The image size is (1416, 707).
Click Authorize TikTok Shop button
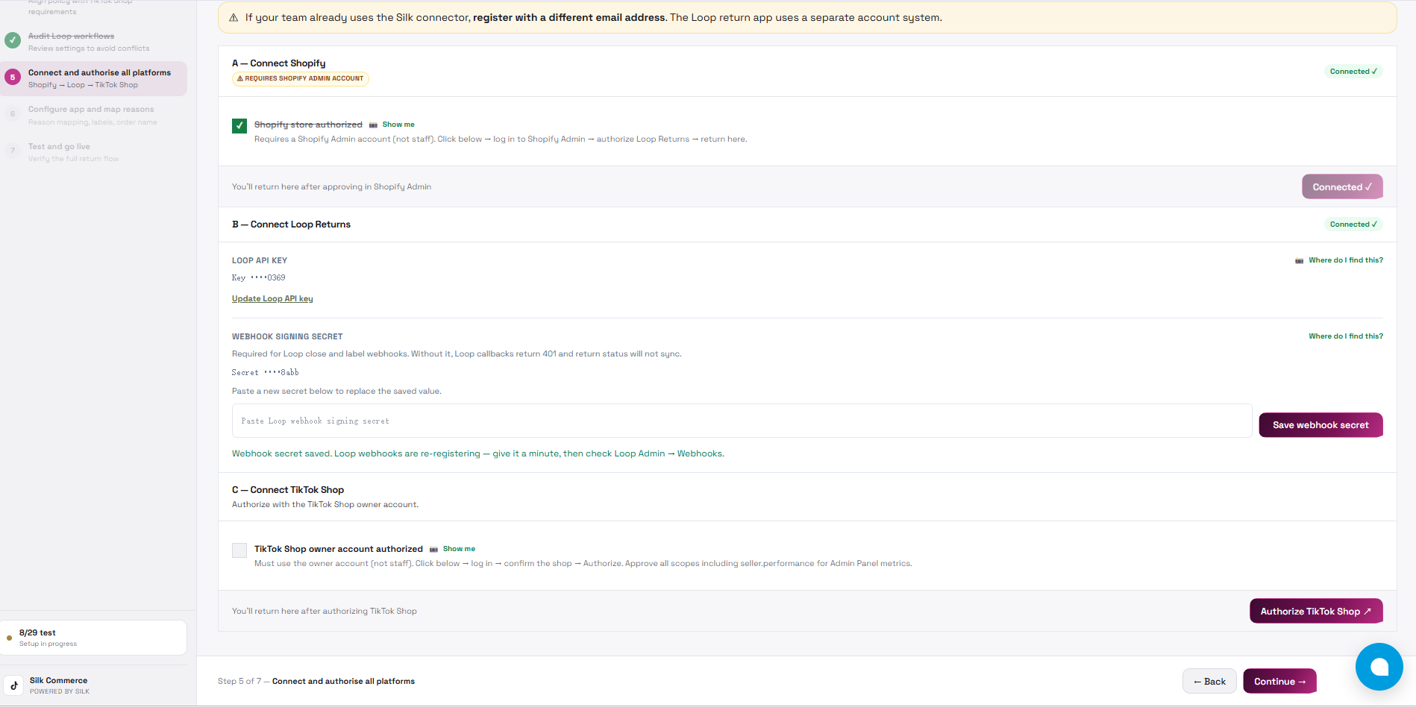coord(1316,611)
